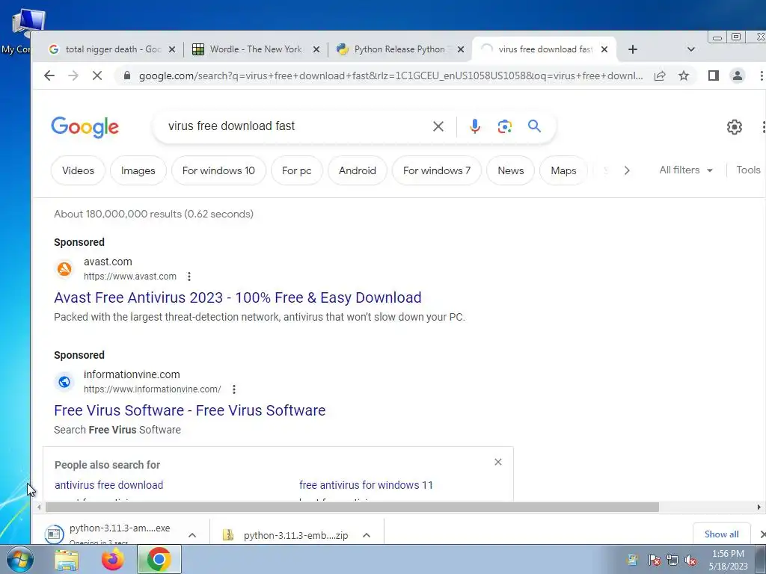Click the muted volume tray icon

point(690,560)
